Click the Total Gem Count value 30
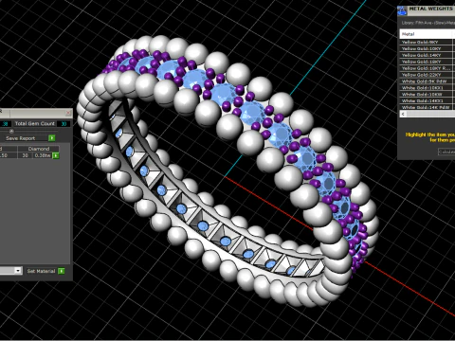Viewport: 455px width, 341px height. click(64, 124)
